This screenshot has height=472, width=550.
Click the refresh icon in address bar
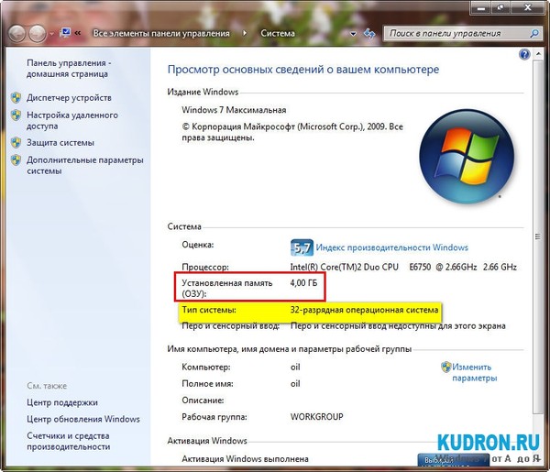click(369, 34)
